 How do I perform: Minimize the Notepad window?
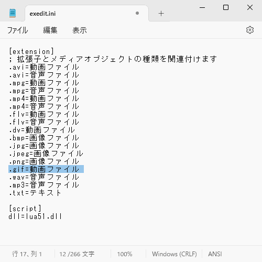pos(202,7)
